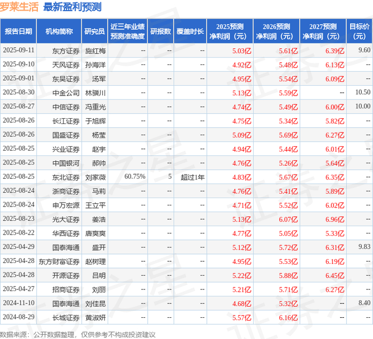The width and height of the screenshot is (373, 339).
Task: Select the 2025预测净利润 column header
Action: pos(230,31)
